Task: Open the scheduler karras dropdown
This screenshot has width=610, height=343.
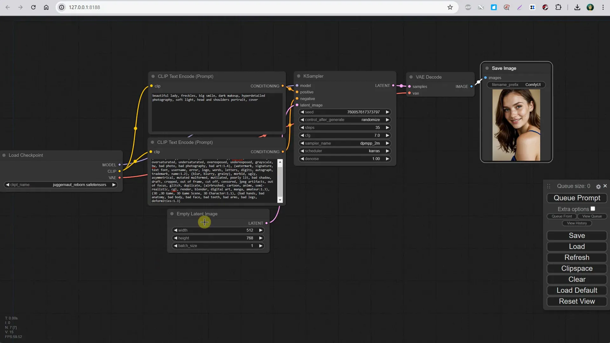Action: [345, 151]
